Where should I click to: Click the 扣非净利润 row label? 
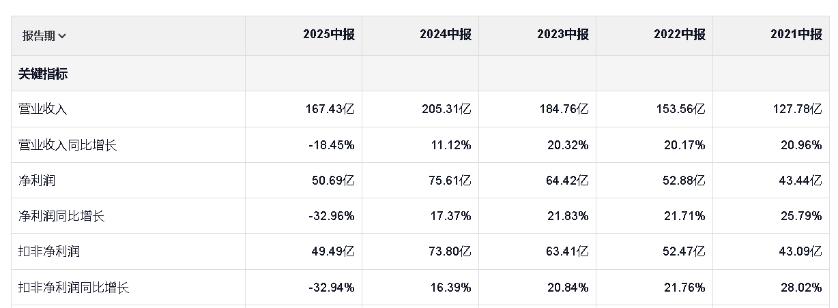click(x=49, y=251)
